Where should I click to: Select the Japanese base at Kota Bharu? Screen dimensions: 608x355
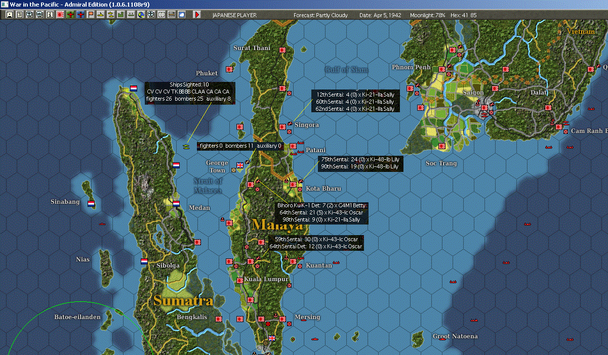[x=293, y=185]
